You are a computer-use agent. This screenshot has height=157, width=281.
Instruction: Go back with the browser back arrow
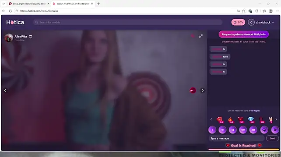coord(4,11)
